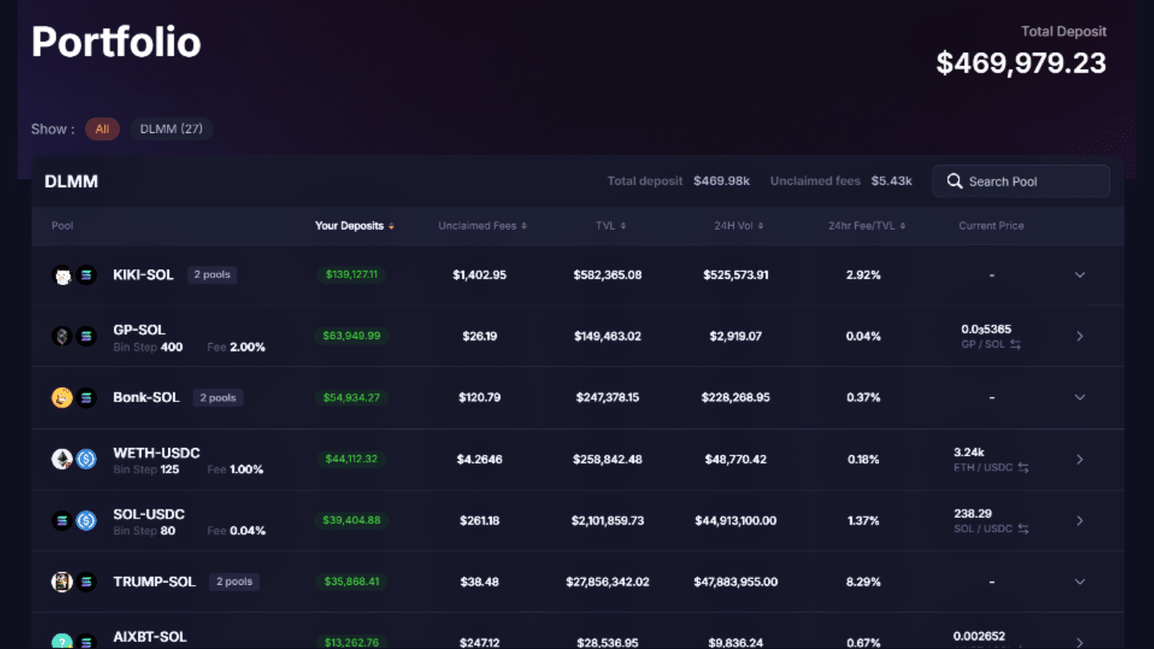Select the All filter tab

[x=103, y=129]
